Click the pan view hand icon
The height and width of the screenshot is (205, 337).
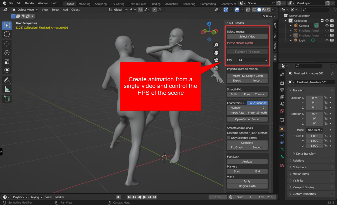[216, 53]
